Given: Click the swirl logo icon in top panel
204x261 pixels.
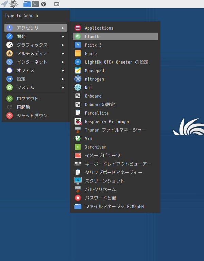Looking at the screenshot, I should (14, 4).
